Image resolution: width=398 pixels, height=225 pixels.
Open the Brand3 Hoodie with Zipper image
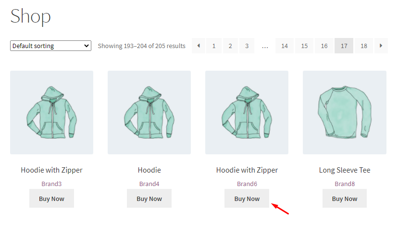[51, 112]
